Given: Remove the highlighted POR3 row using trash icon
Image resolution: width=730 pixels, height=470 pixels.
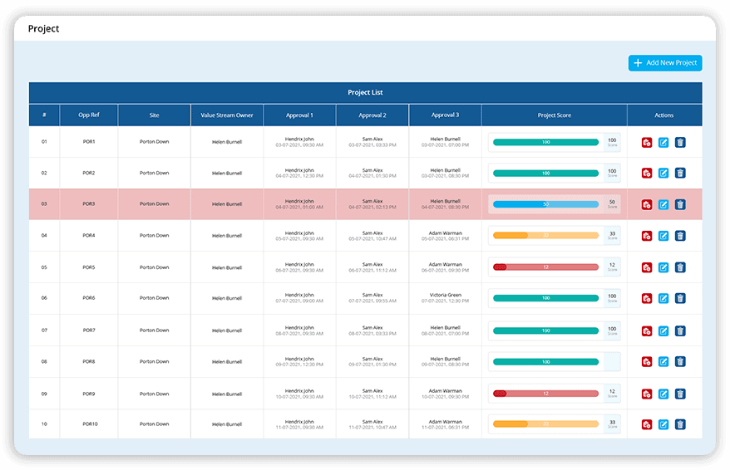Looking at the screenshot, I should pos(680,204).
